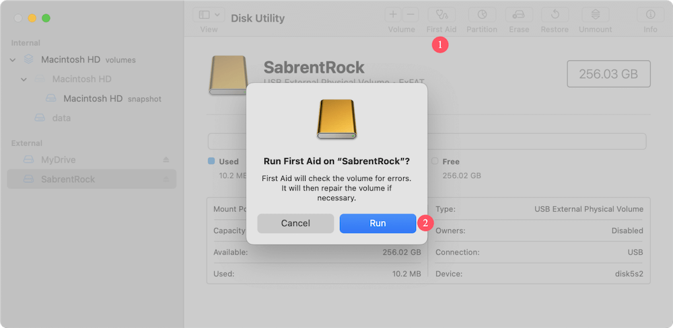Viewport: 673px width, 328px height.
Task: Click the Erase toolbar icon
Action: pyautogui.click(x=518, y=15)
